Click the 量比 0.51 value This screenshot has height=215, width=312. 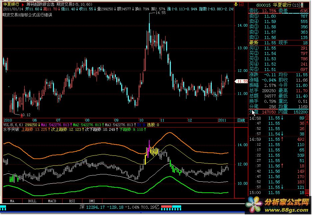pyautogui.click(x=303, y=102)
